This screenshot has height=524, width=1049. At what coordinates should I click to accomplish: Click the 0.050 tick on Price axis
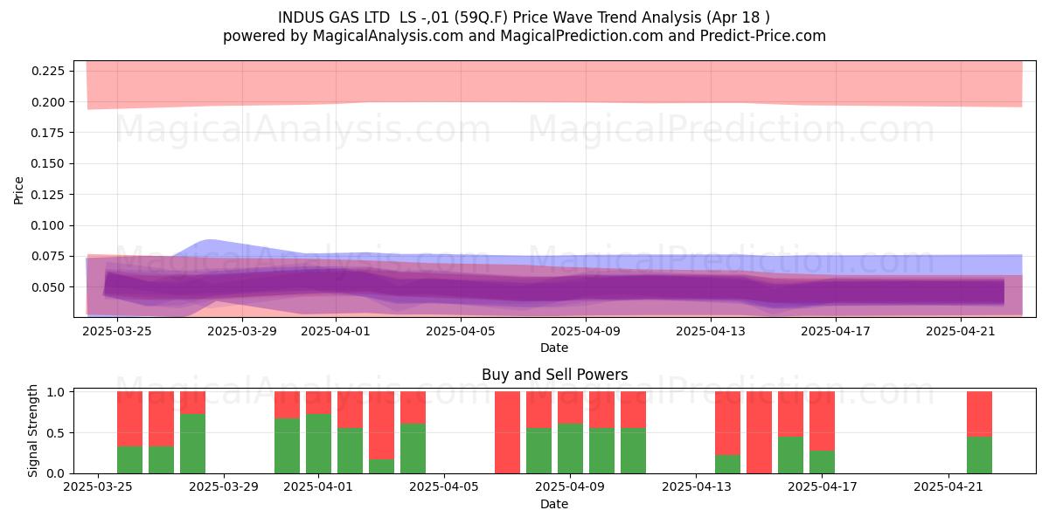click(x=49, y=287)
